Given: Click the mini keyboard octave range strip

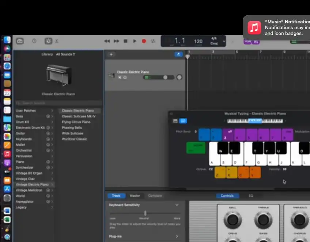Looking at the screenshot, I should [255, 121].
